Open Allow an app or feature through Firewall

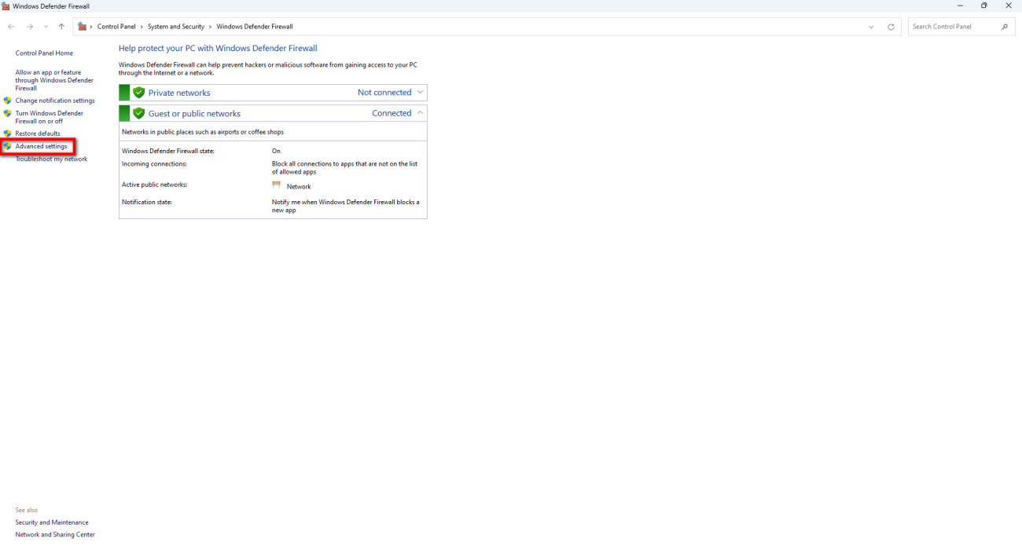click(x=54, y=80)
